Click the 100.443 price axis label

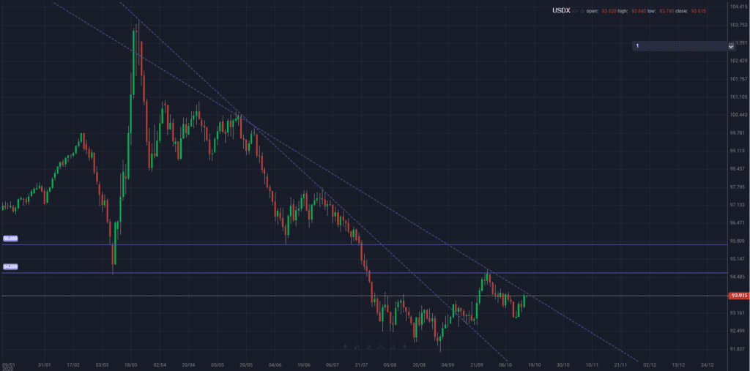pos(739,115)
